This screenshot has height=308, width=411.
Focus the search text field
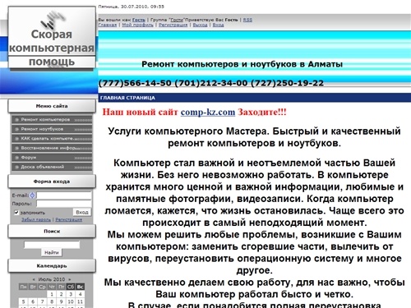point(52,245)
